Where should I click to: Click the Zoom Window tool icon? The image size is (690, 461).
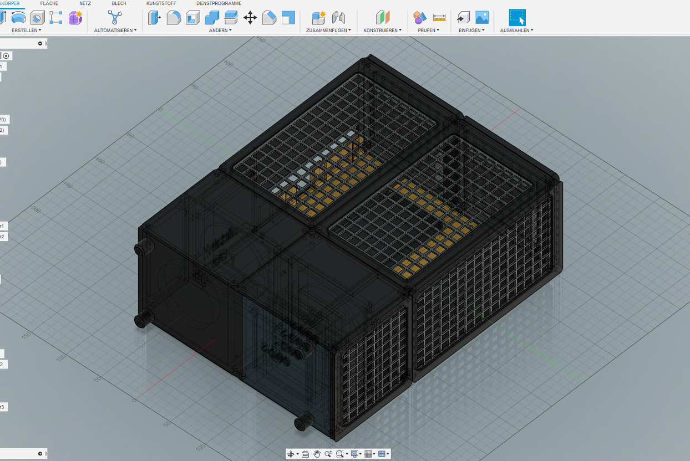(x=339, y=454)
